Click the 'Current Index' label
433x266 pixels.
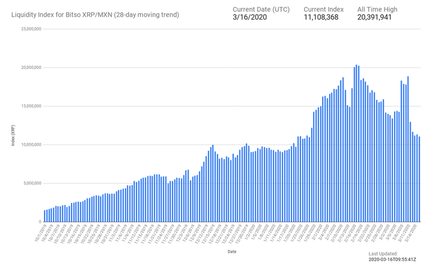click(323, 10)
